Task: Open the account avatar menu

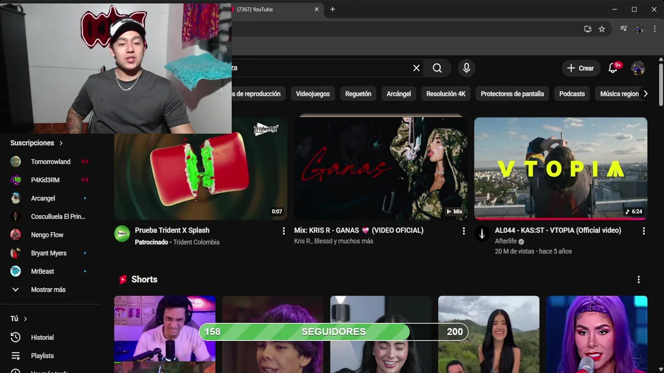Action: coord(638,68)
